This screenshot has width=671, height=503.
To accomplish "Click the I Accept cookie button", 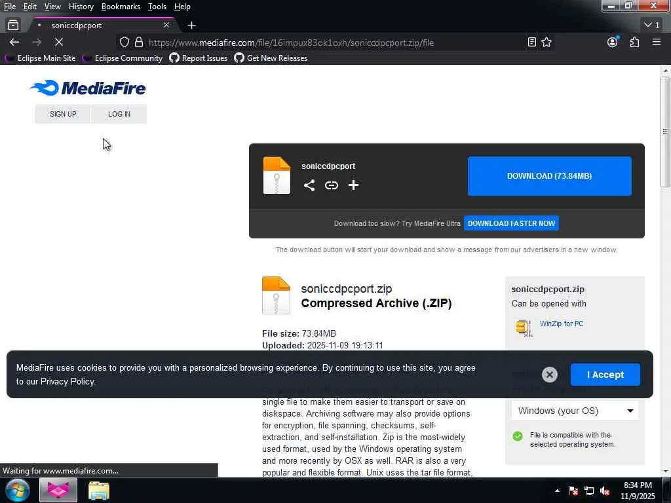I will 605,375.
